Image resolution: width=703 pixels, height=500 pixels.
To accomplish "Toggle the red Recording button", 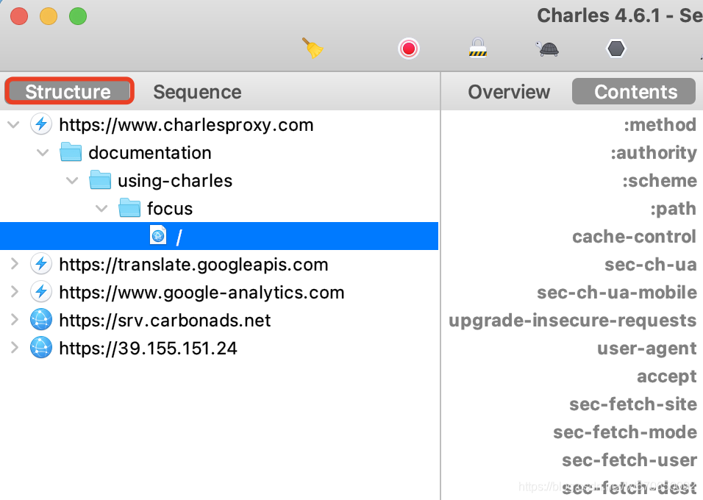I will point(408,49).
